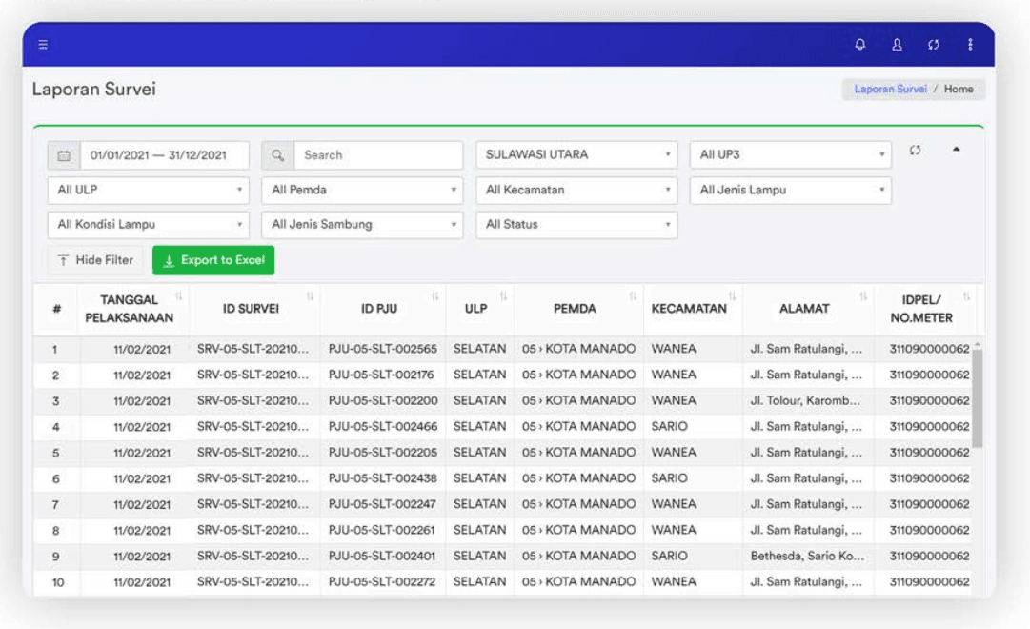Screen dimensions: 1030x629
Task: Click the calendar icon beside date range
Action: click(x=64, y=155)
